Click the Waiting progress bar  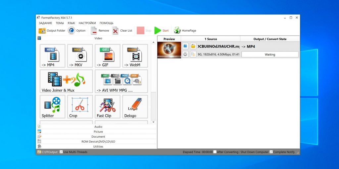tap(270, 54)
